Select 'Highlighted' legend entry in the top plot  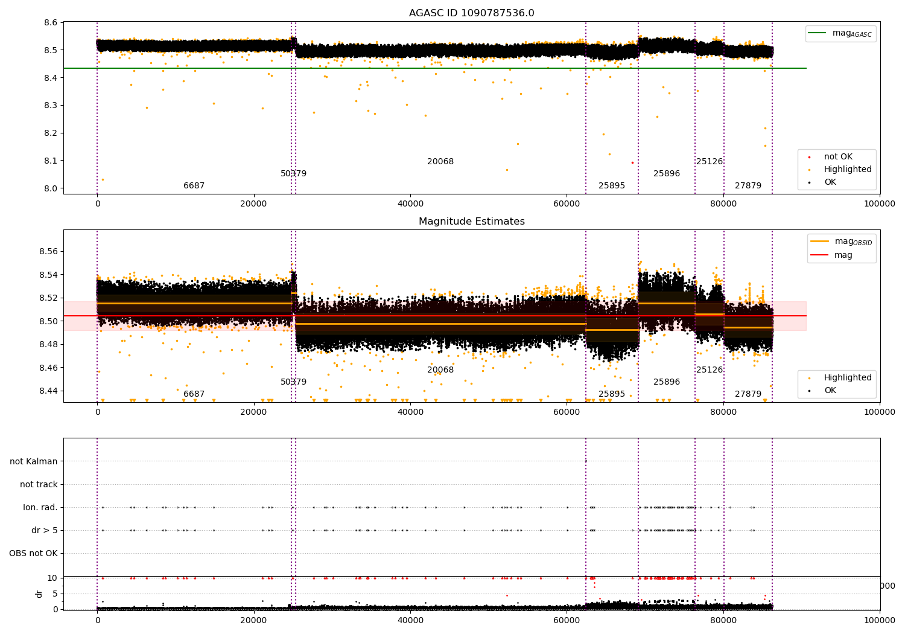click(840, 170)
